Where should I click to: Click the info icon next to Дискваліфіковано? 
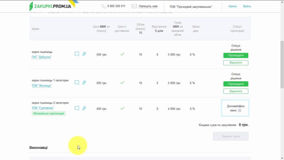[x=240, y=111]
